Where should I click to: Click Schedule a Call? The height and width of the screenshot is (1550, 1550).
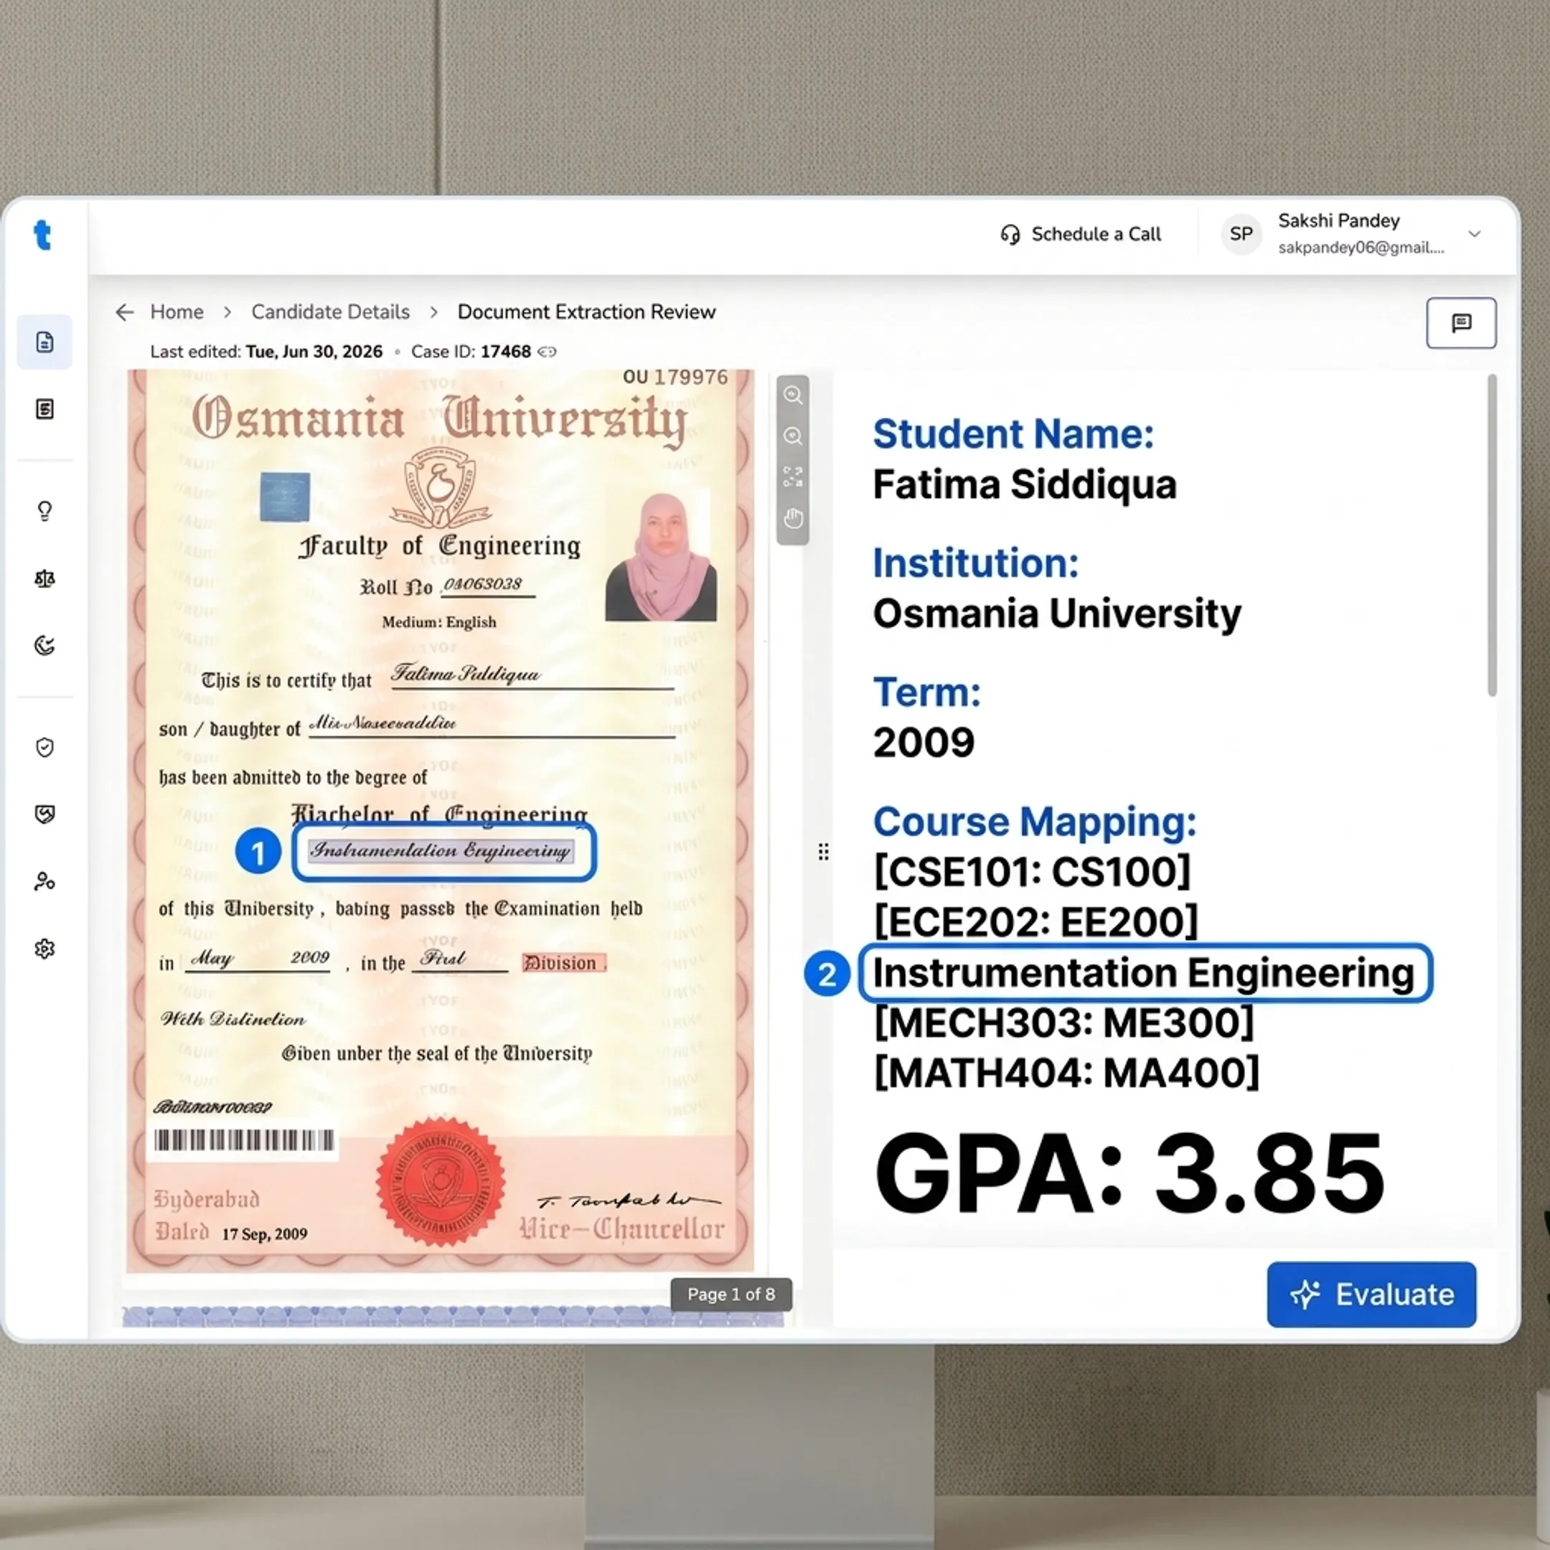coord(1081,234)
